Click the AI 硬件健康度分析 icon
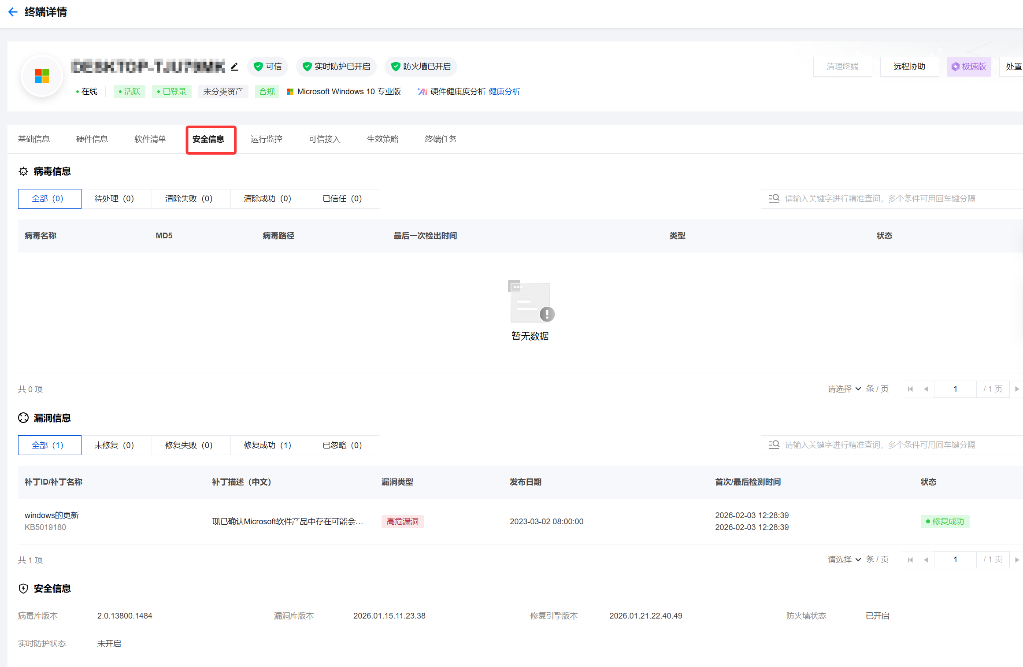Viewport: 1023px width, 667px height. [x=422, y=92]
